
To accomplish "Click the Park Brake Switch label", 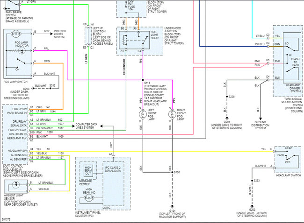I will (x=19, y=17).
